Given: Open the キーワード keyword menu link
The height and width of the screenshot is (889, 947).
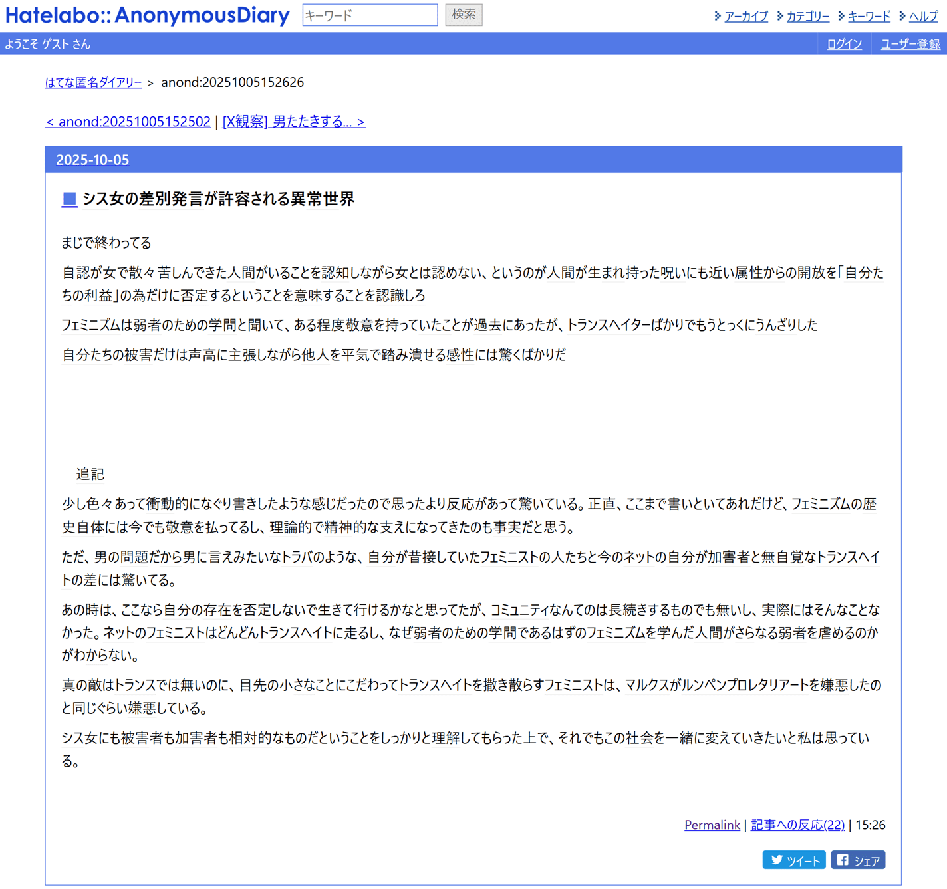Looking at the screenshot, I should click(x=869, y=16).
